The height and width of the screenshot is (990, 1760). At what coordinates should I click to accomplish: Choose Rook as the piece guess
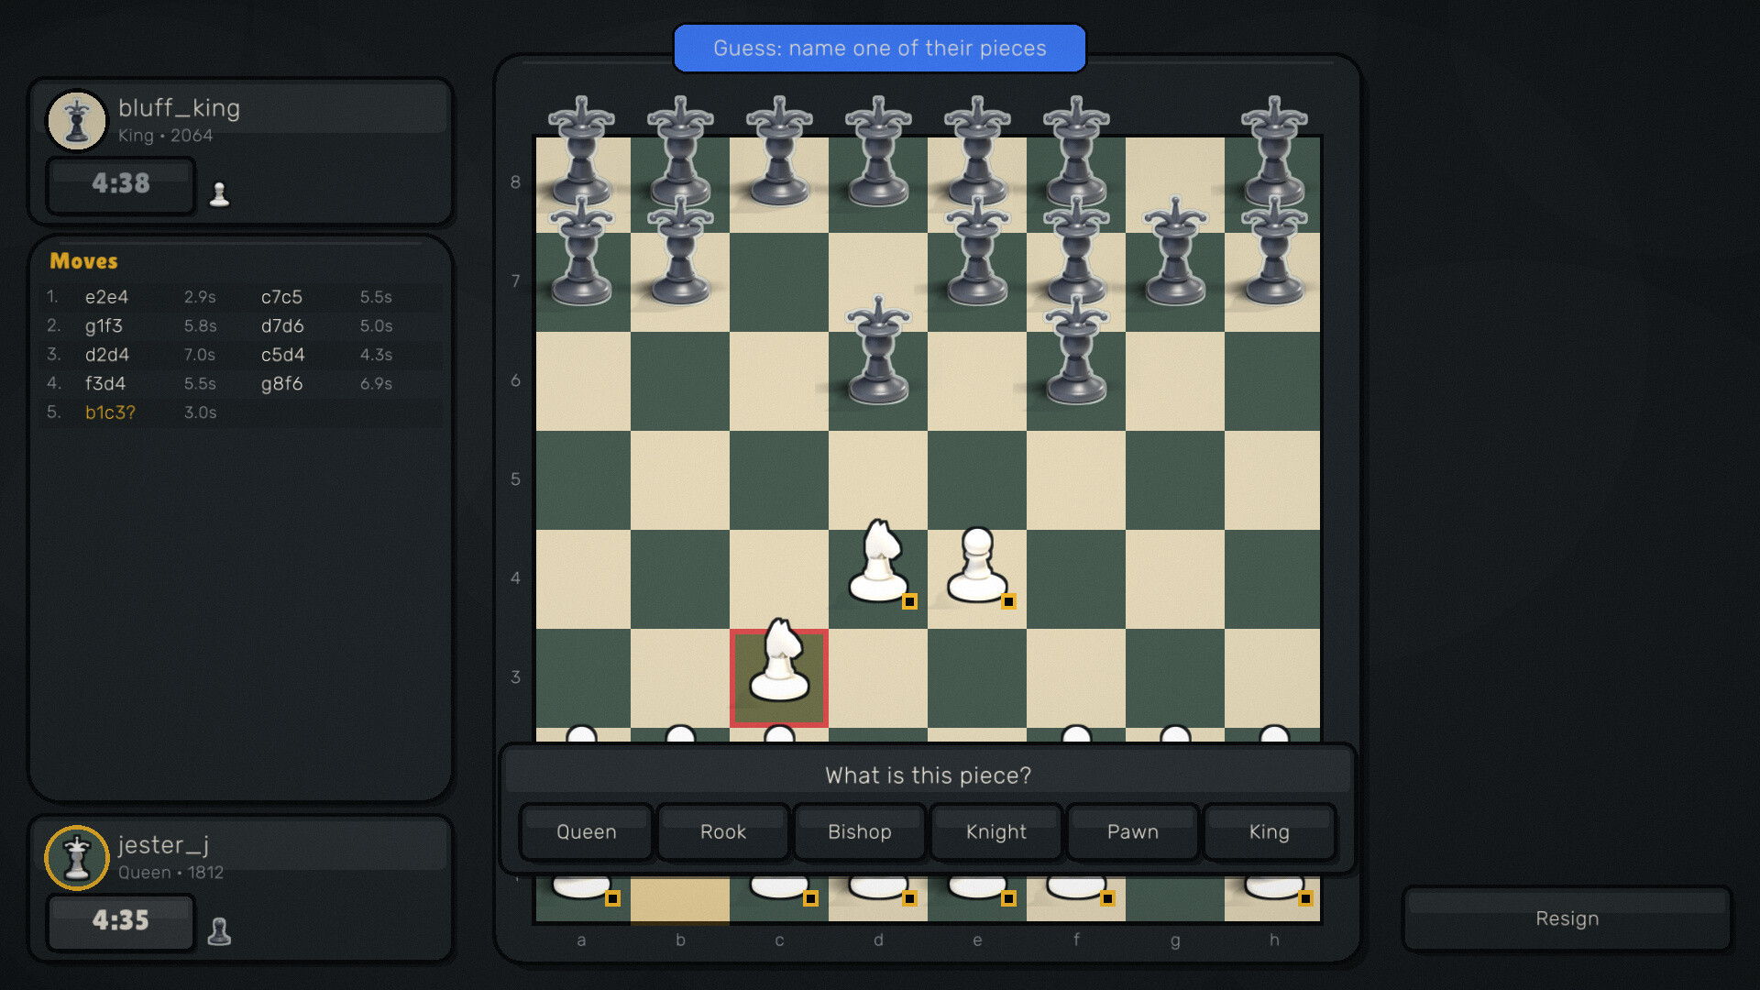click(x=723, y=831)
